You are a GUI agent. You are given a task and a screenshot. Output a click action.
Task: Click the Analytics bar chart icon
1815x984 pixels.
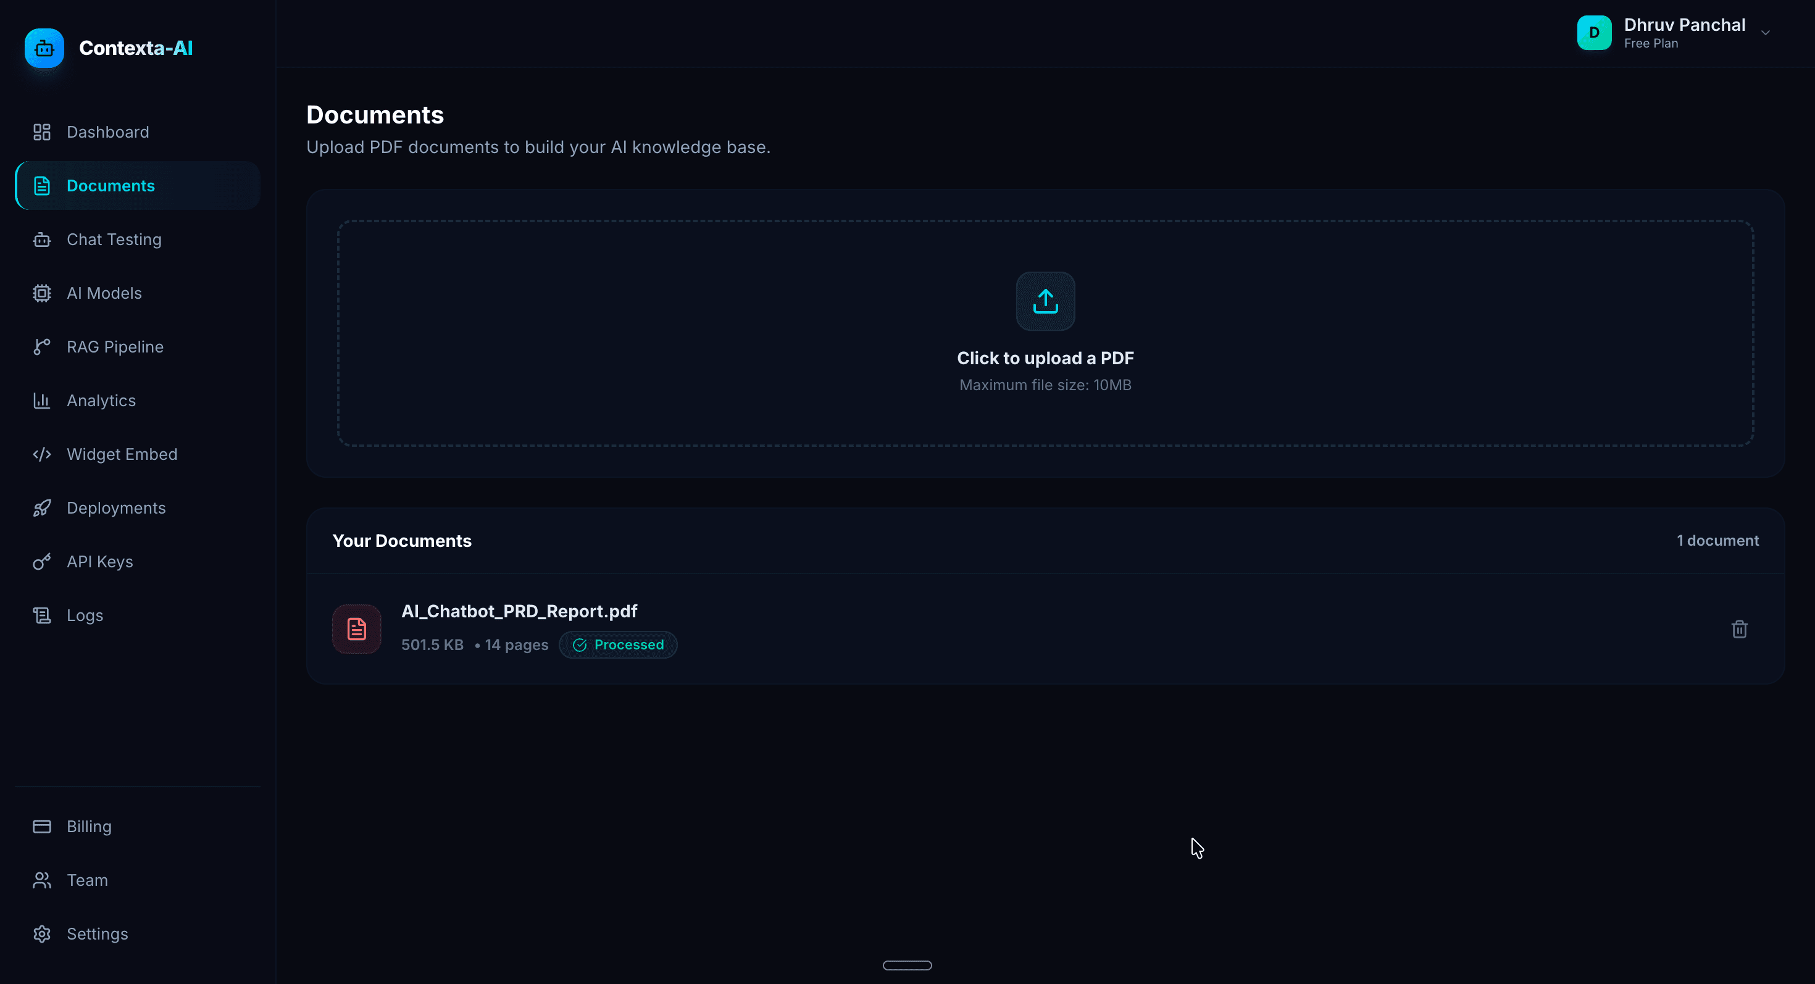41,401
